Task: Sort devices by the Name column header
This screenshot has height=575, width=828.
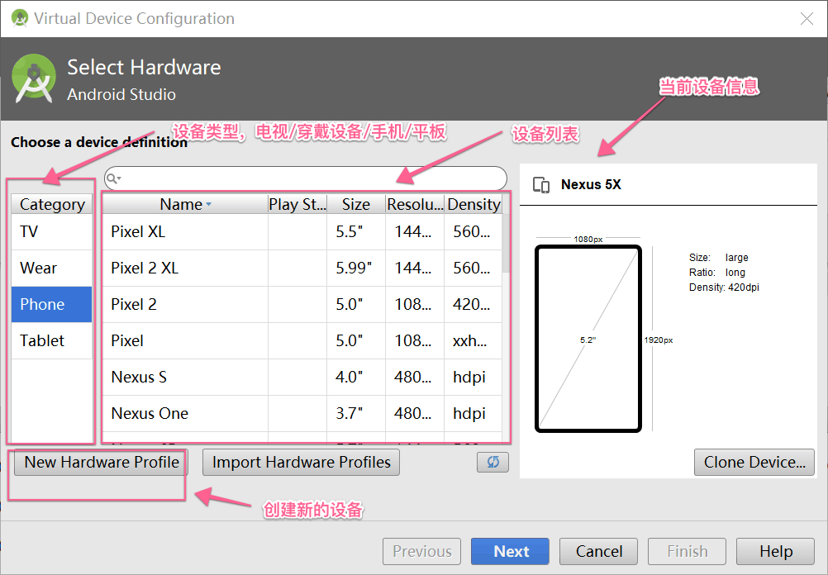Action: coord(185,204)
